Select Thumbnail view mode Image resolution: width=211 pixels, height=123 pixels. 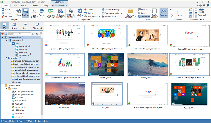[x=144, y=16]
